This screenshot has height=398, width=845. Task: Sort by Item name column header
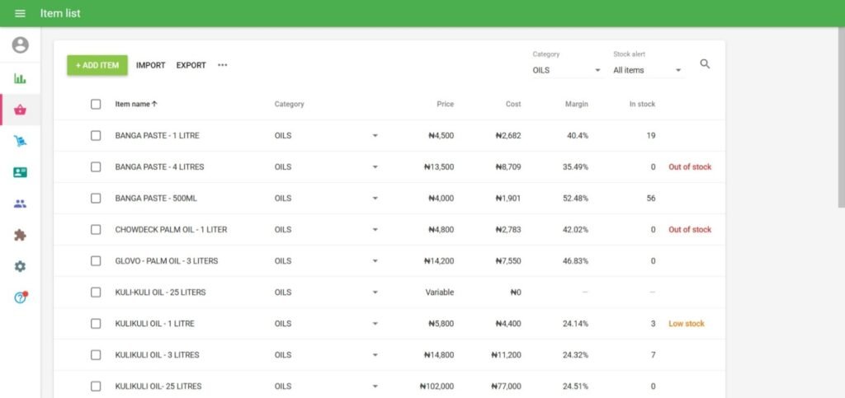pos(135,104)
